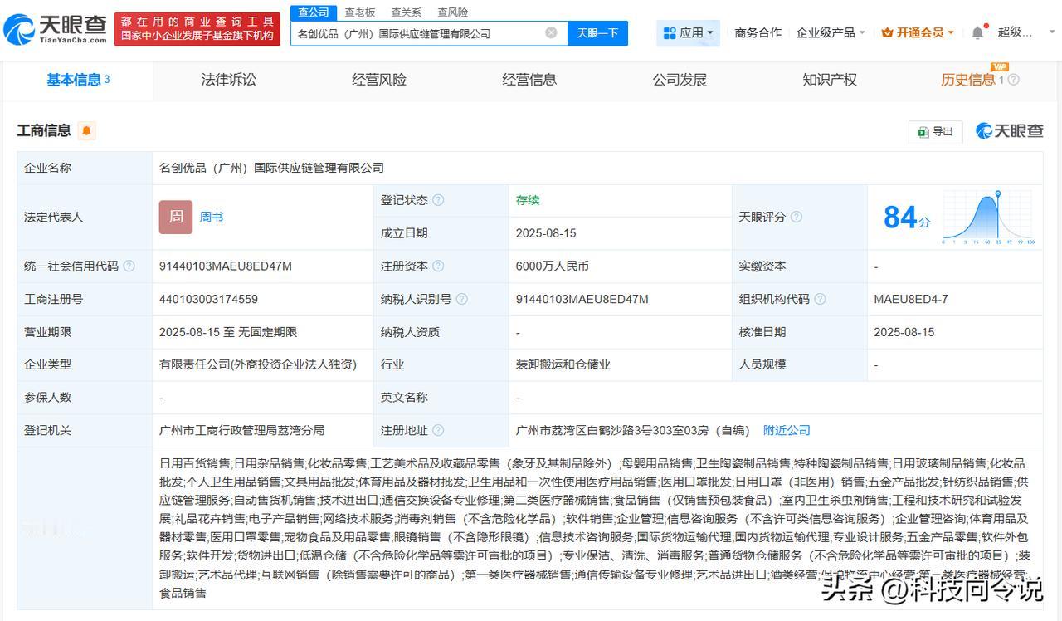Click the orange alert bell beside 工商信息

click(x=86, y=130)
